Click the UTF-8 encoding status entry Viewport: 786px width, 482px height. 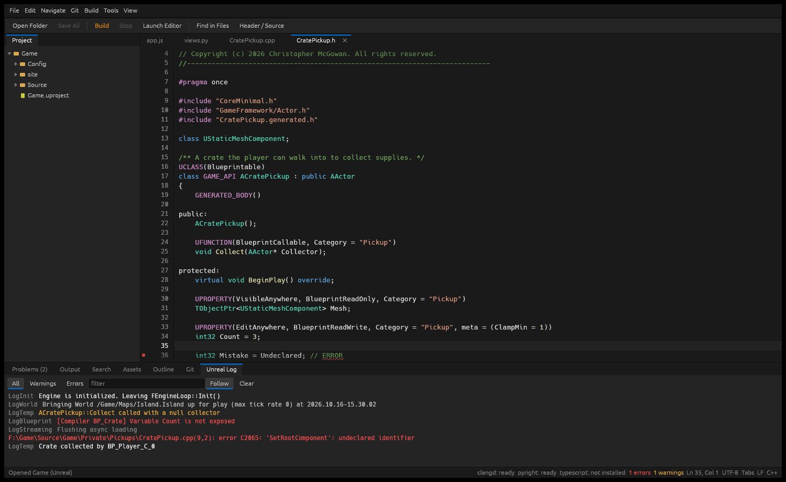click(730, 473)
